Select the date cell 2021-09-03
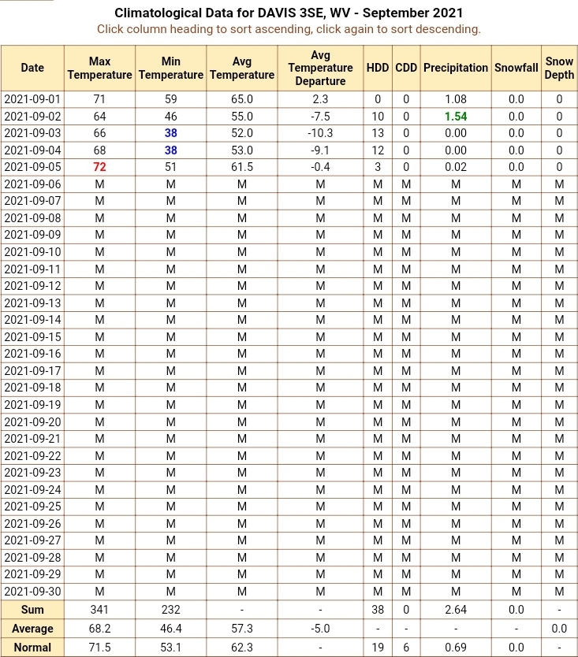Viewport: 578px width, 657px height. tap(32, 133)
